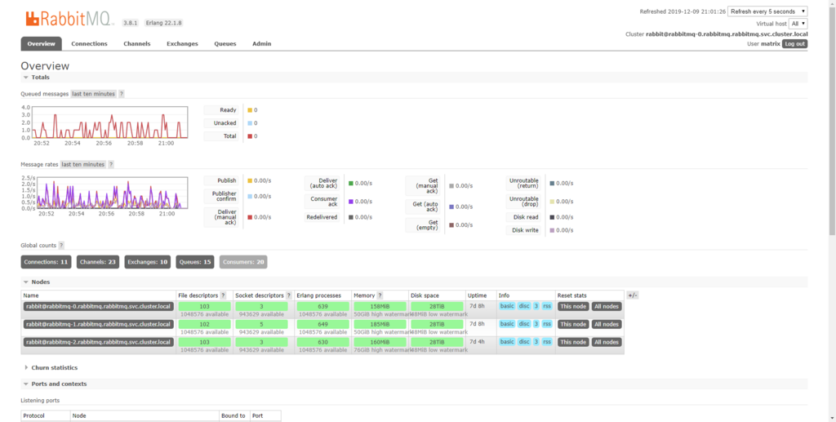Open the refresh interval dropdown

767,11
